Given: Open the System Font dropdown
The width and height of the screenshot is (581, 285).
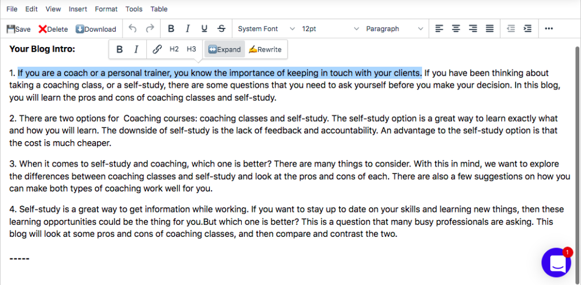Looking at the screenshot, I should (267, 28).
